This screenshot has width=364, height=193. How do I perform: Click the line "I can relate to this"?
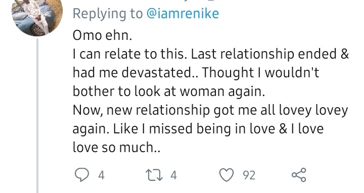click(130, 54)
